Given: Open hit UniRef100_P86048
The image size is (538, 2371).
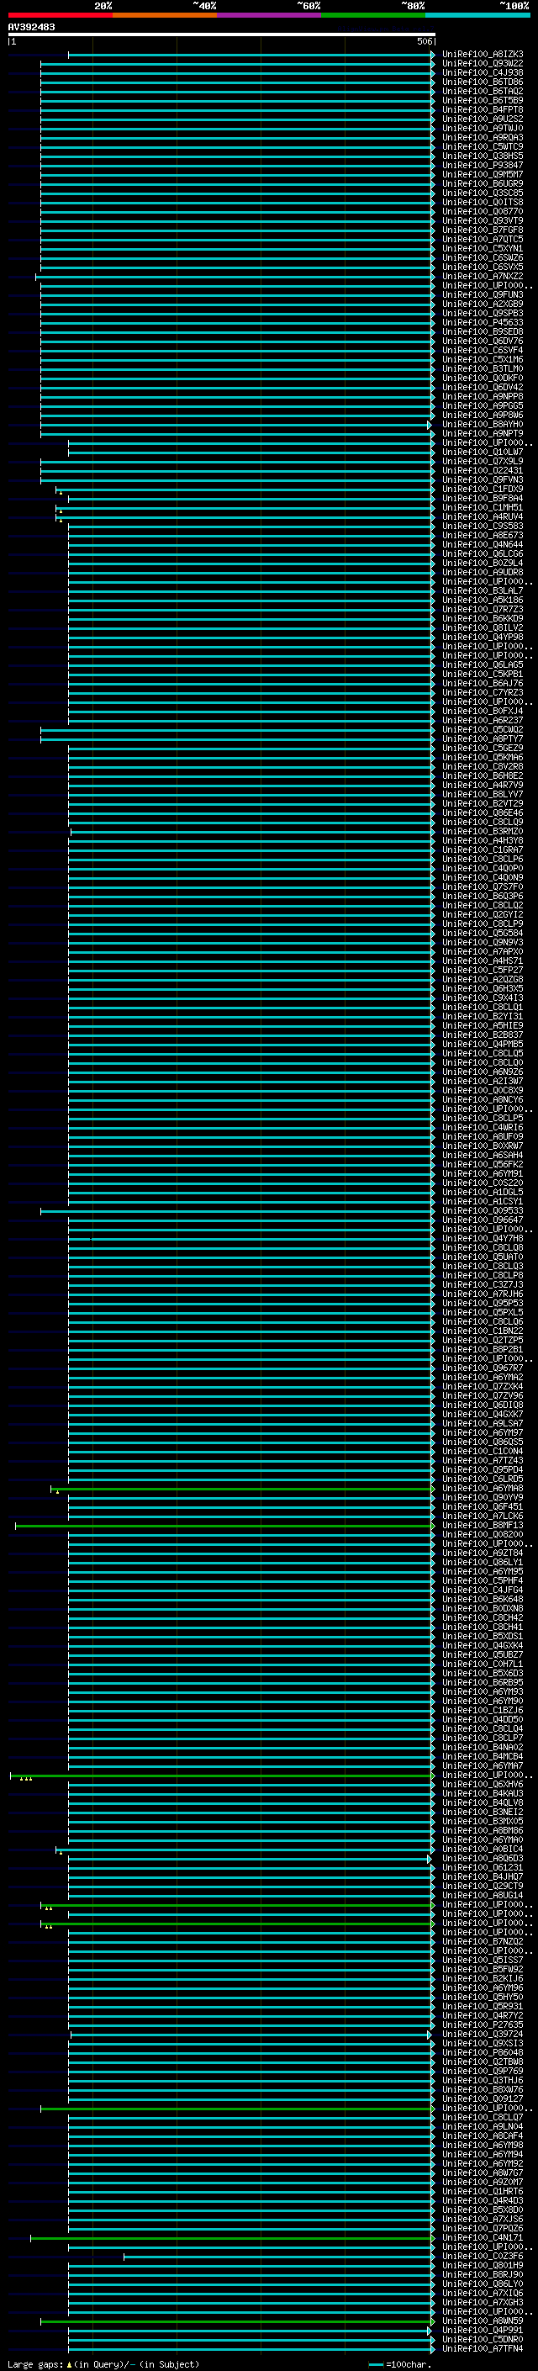Looking at the screenshot, I should pyautogui.click(x=483, y=2051).
